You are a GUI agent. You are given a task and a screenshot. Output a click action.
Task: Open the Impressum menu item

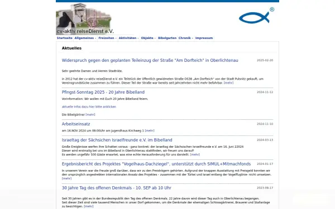pyautogui.click(x=204, y=38)
